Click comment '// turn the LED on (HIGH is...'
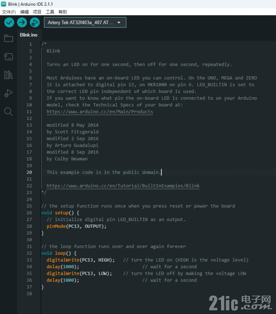This screenshot has width=276, height=314. coord(186,260)
